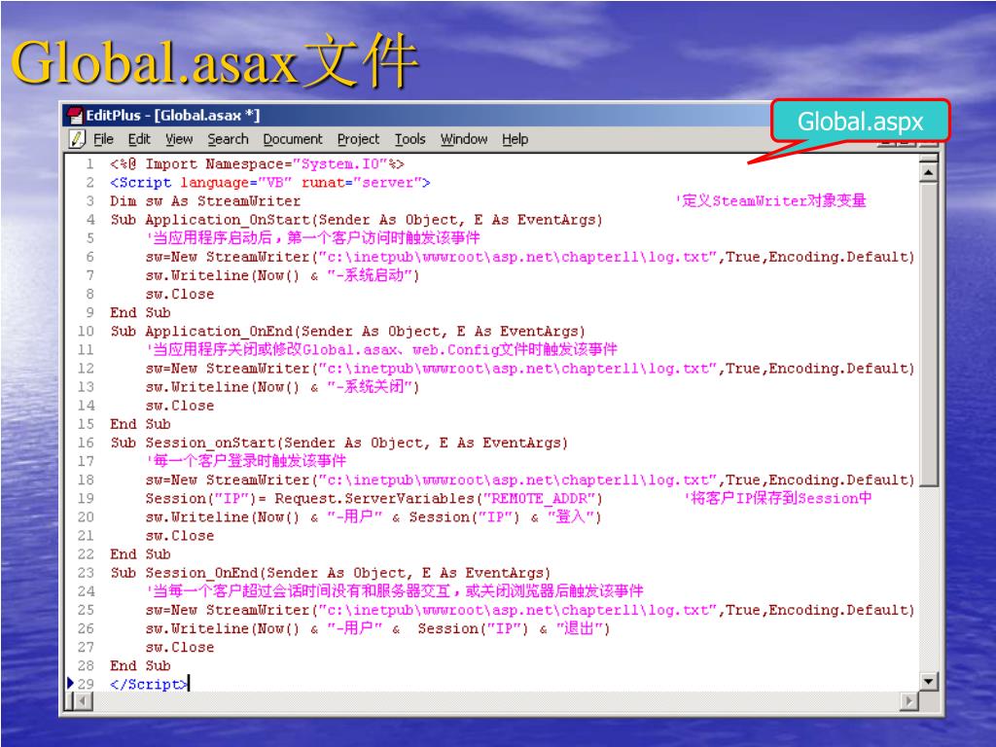Click the text 'Dim sw As StreamWriter'
The width and height of the screenshot is (996, 747).
(x=205, y=201)
